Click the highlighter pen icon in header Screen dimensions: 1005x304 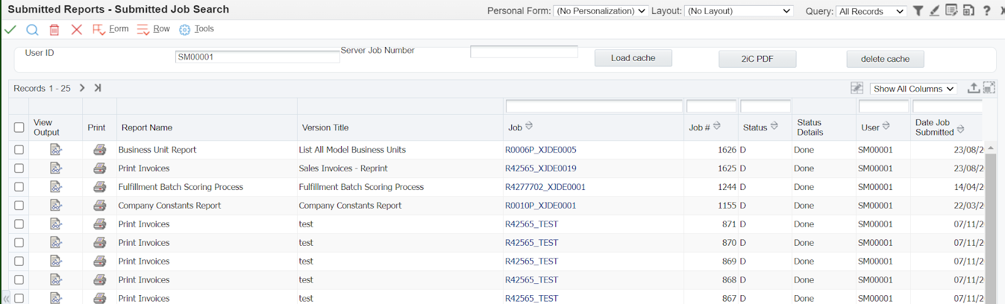pos(935,11)
